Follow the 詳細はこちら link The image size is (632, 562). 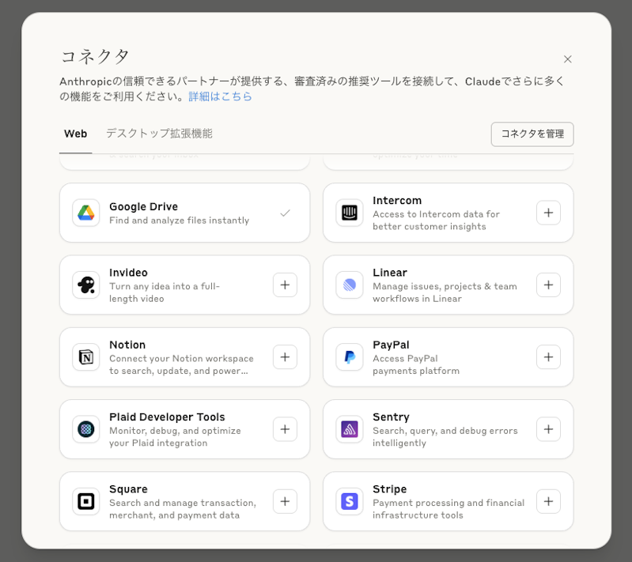click(220, 96)
